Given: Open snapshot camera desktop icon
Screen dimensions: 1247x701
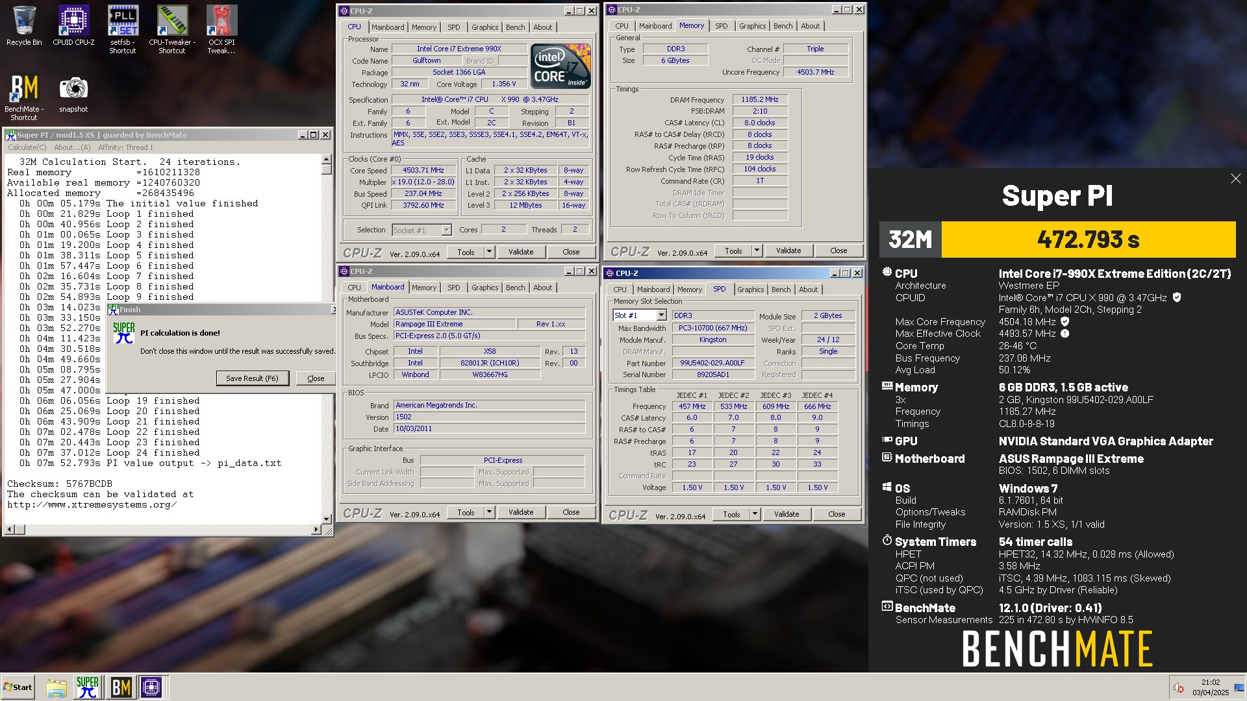Looking at the screenshot, I should coord(73,94).
